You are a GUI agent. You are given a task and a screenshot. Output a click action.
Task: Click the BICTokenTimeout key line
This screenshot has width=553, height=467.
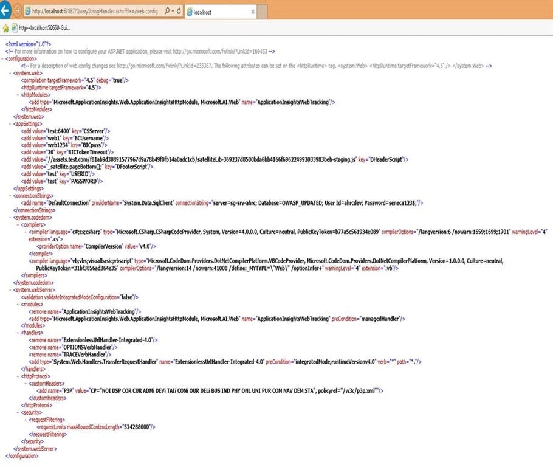tap(67, 152)
